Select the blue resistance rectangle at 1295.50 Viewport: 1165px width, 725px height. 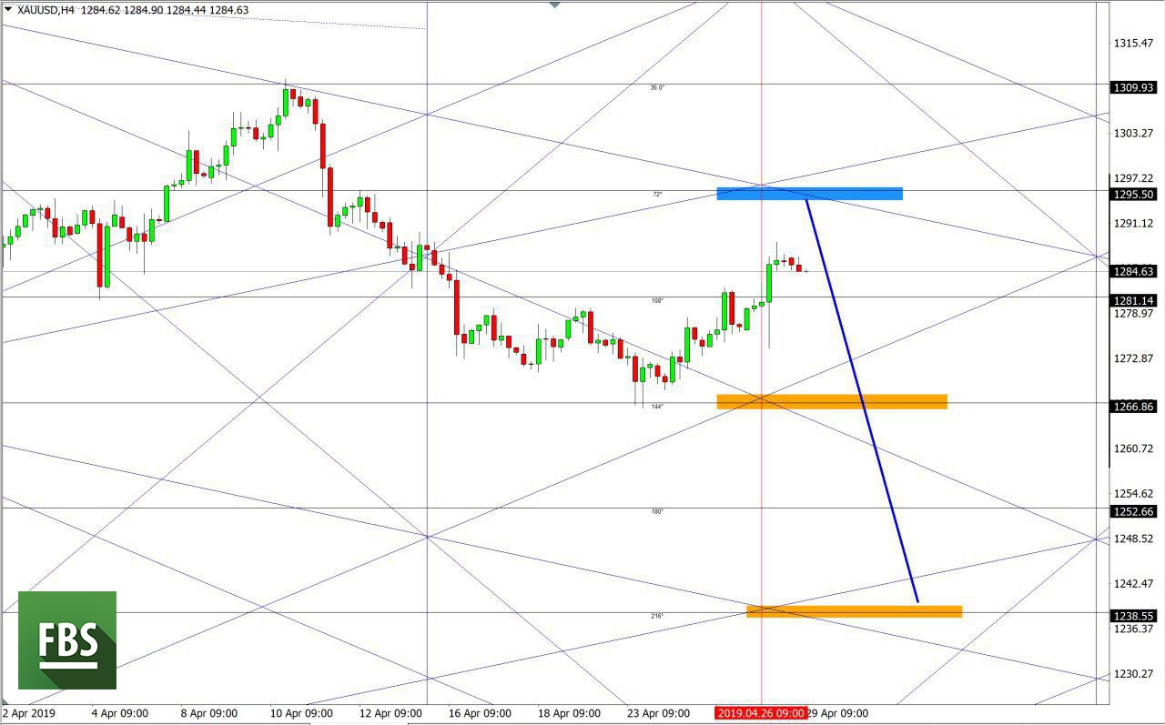(810, 194)
